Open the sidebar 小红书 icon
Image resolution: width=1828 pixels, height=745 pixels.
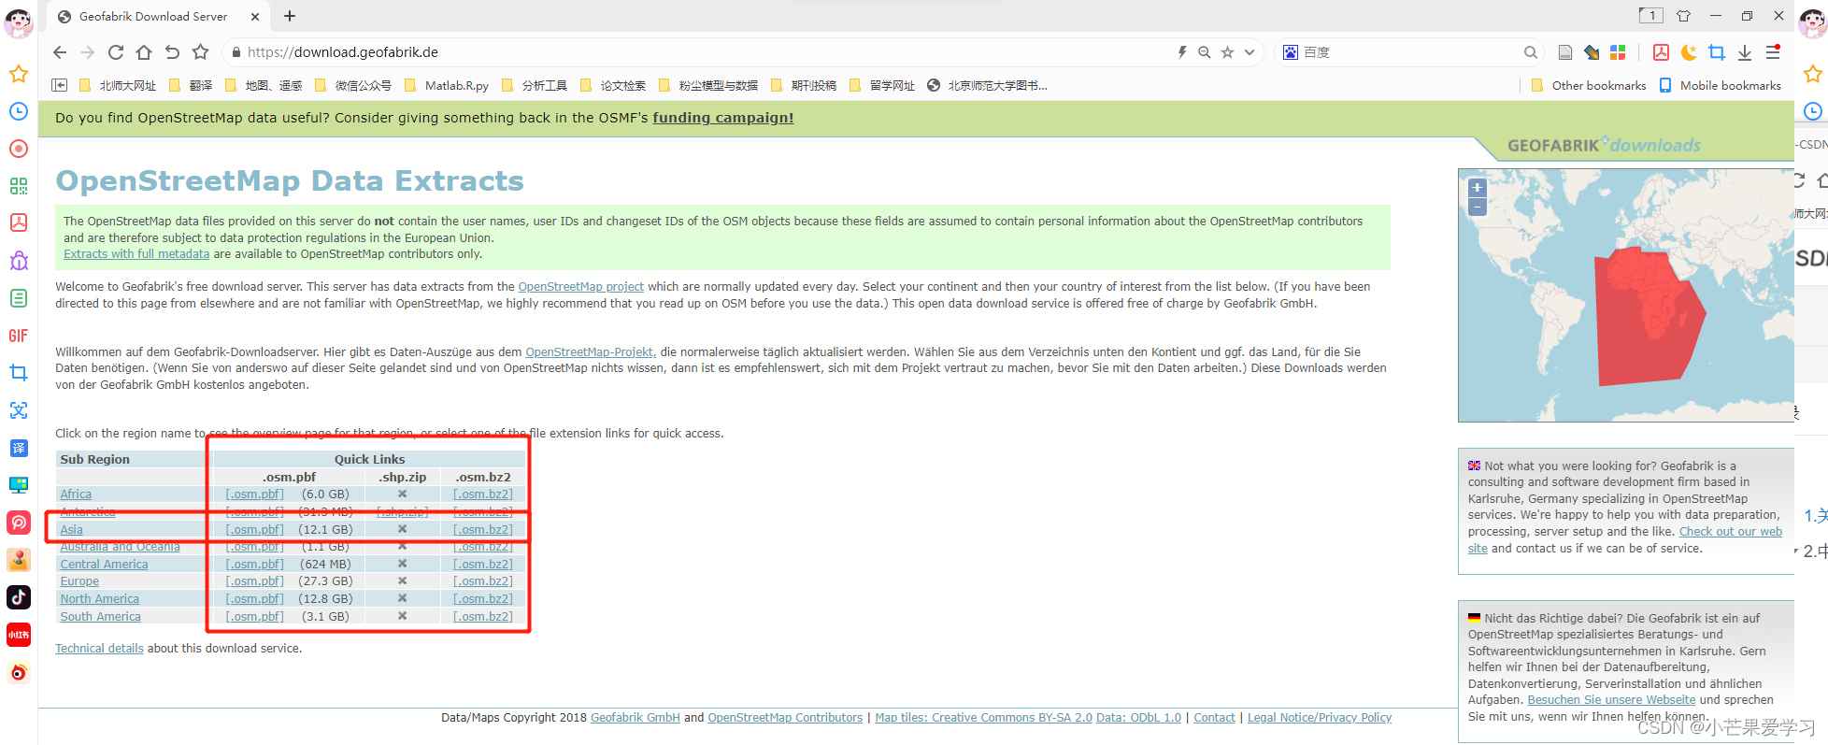(x=19, y=635)
